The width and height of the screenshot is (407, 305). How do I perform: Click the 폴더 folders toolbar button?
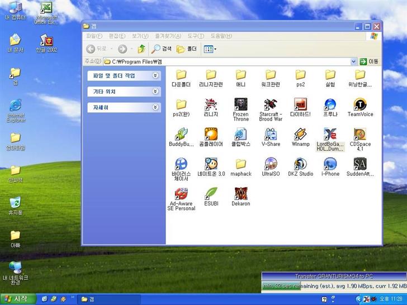pos(186,49)
